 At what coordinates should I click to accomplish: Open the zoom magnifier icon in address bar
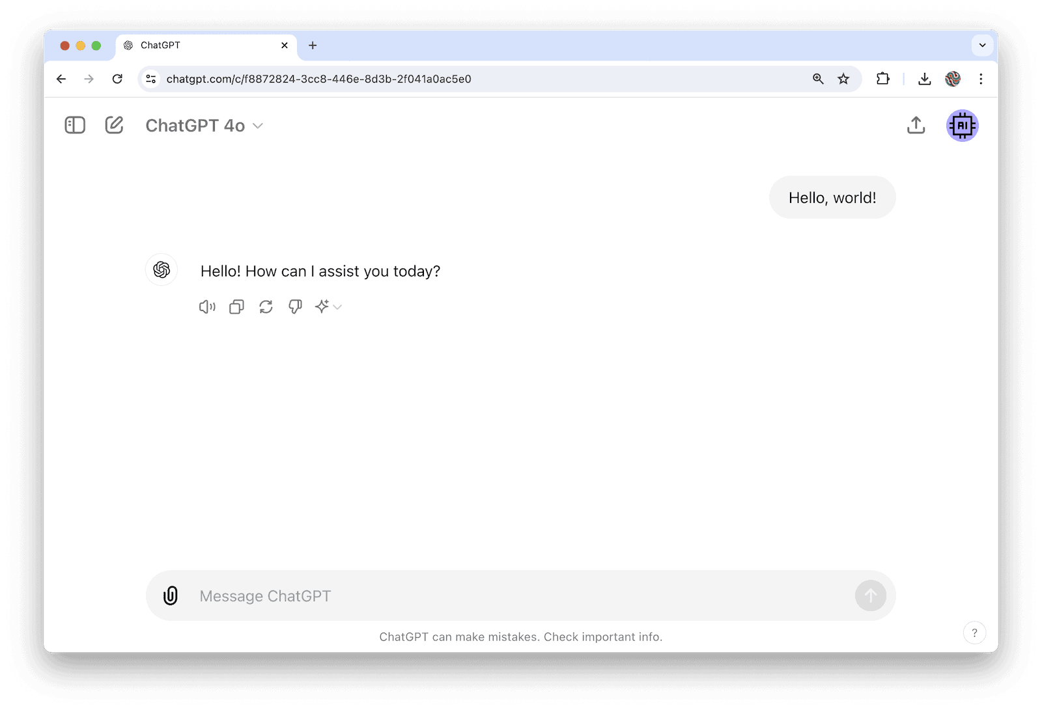click(818, 79)
